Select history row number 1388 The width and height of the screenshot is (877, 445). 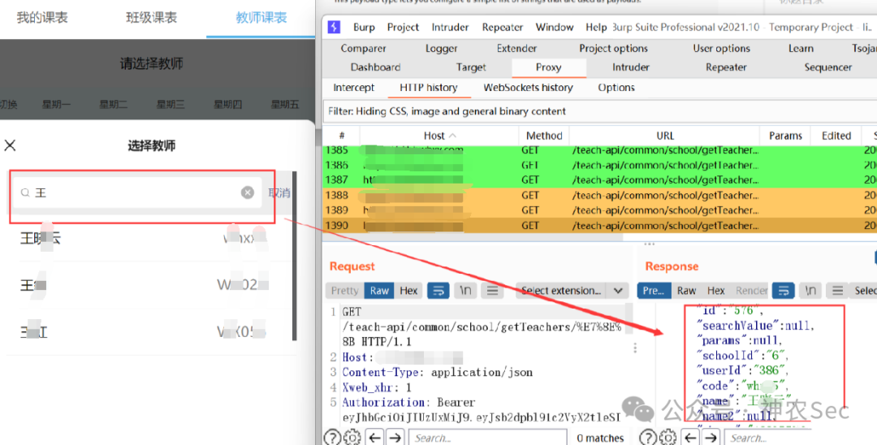click(599, 196)
